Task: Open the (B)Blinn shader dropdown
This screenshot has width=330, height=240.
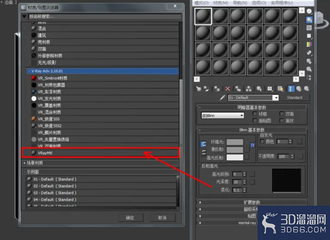Action: pos(222,116)
